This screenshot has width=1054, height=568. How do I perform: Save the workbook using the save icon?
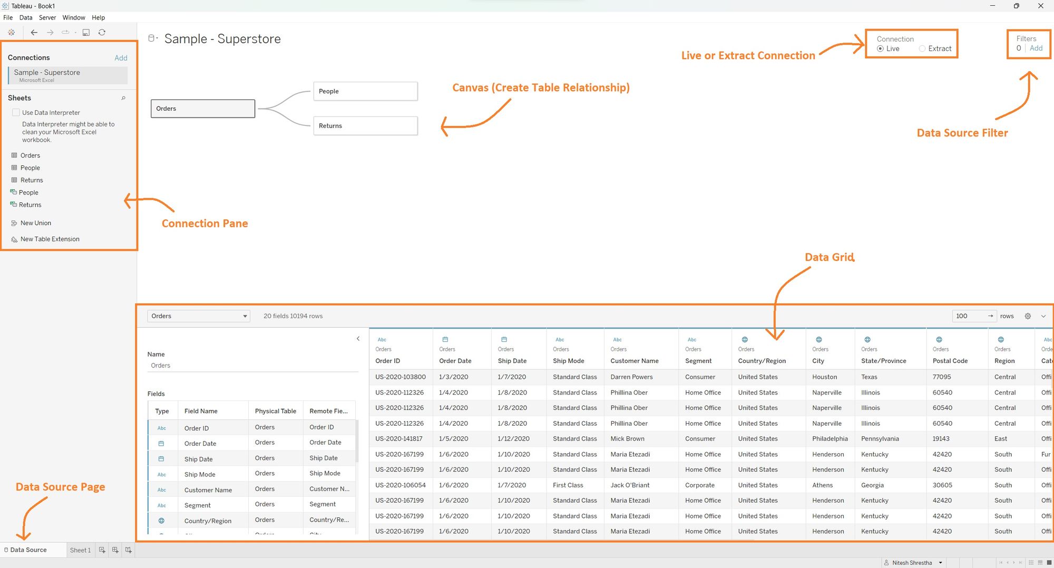(86, 32)
